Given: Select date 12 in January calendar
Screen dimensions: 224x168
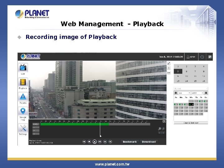Looking at the screenshot, I should [176, 108].
